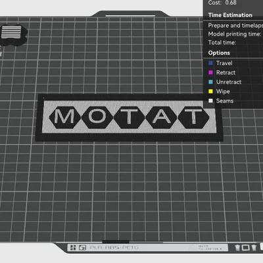This screenshot has width=263, height=263.
Task: Select the Options section header
Action: pyautogui.click(x=219, y=53)
